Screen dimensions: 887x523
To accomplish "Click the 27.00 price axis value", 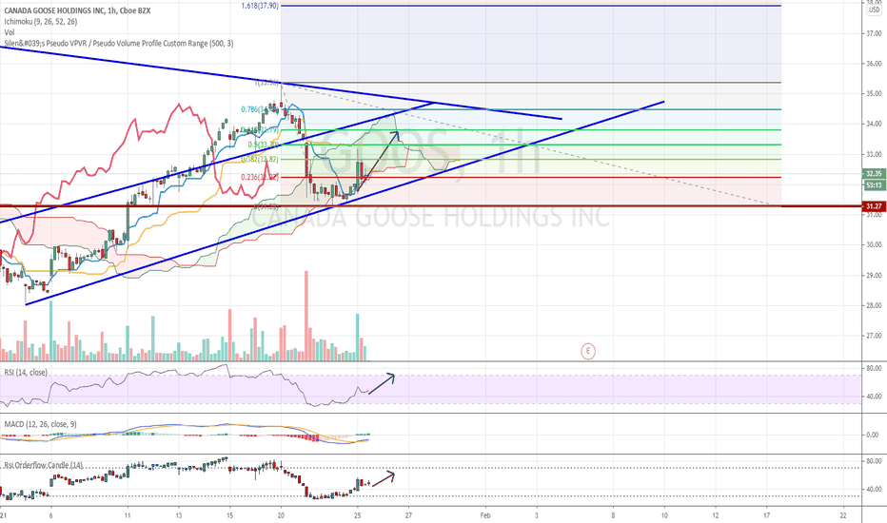I will [874, 336].
